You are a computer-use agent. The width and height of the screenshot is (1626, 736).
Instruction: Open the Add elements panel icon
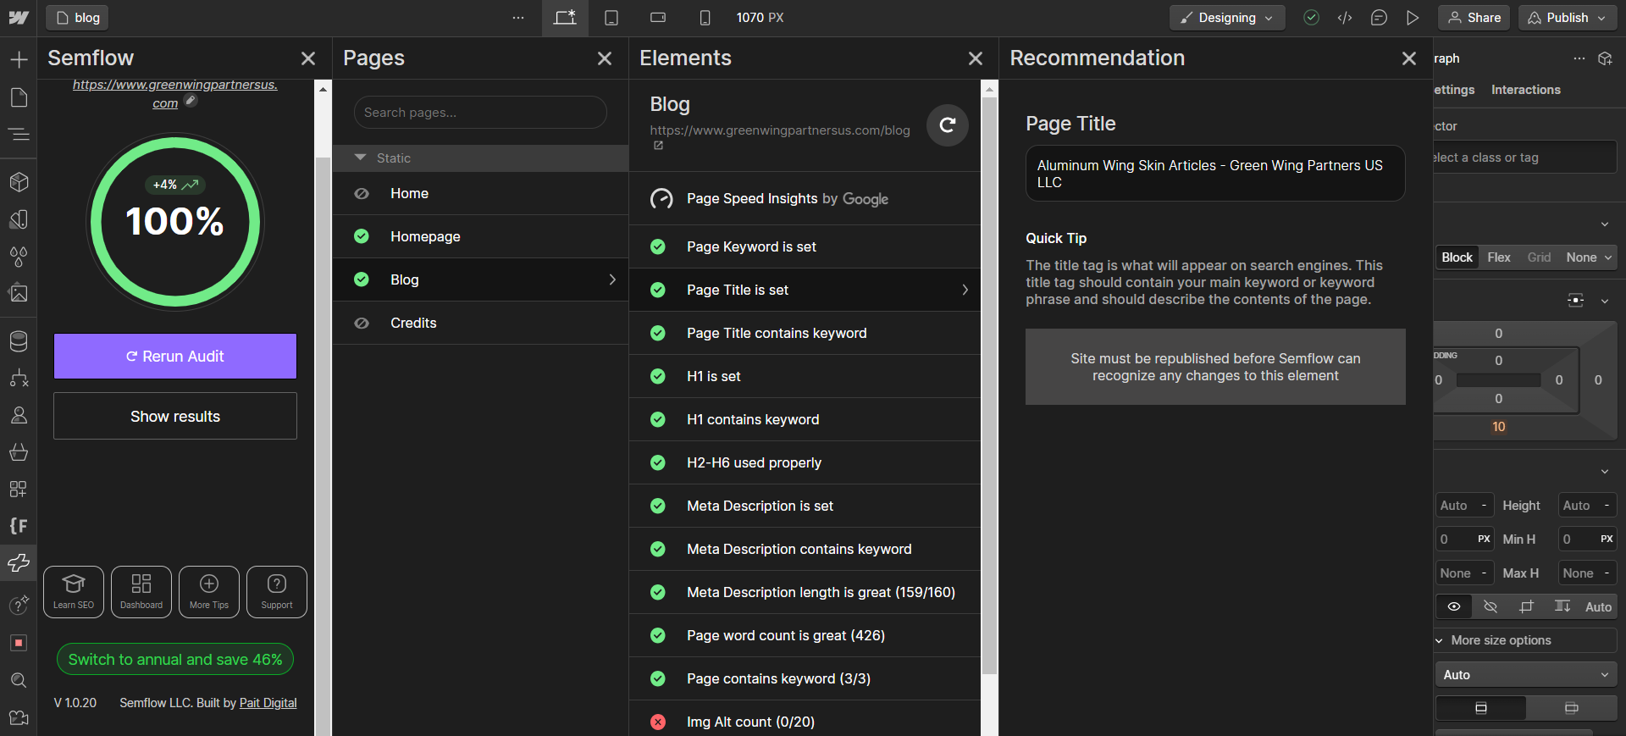coord(19,59)
